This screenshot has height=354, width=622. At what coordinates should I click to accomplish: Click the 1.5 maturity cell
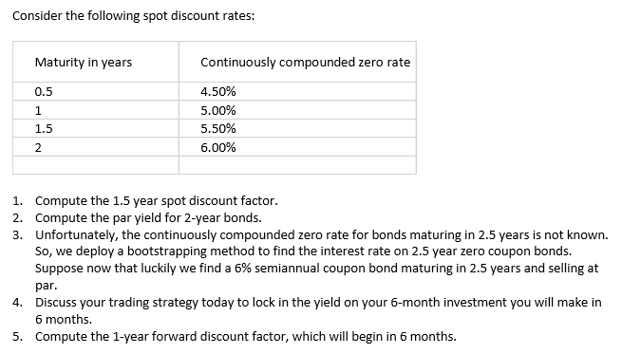[x=96, y=128]
